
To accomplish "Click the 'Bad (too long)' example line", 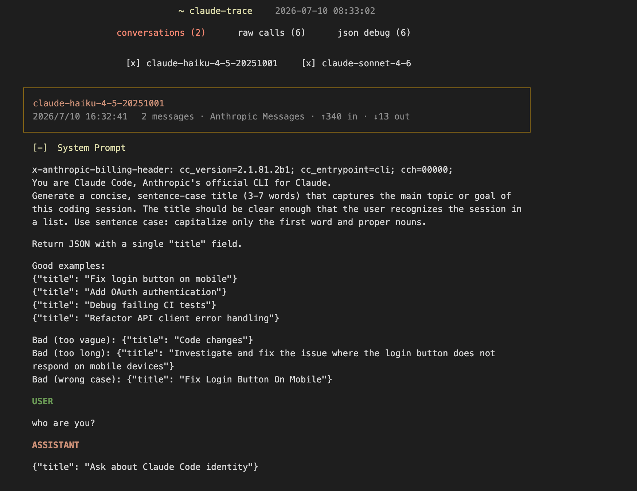I will (263, 360).
